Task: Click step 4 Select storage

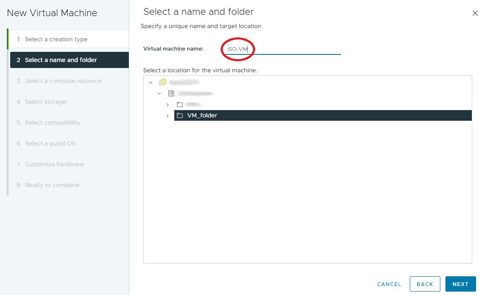Action: (45, 102)
